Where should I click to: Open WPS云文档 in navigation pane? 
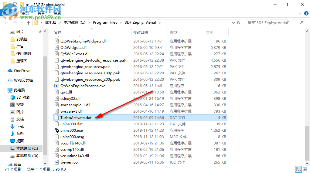tap(20, 80)
